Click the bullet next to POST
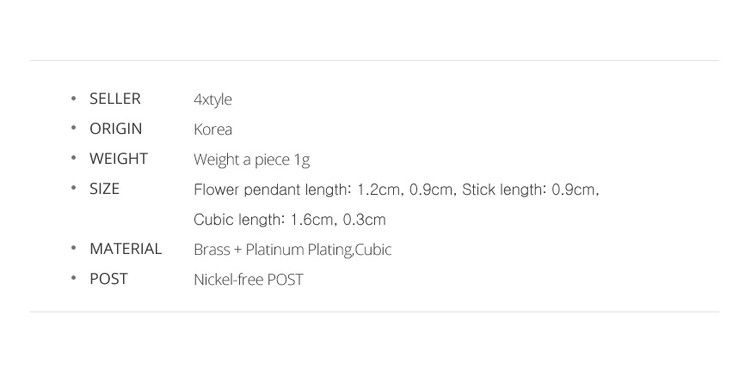 [x=73, y=278]
